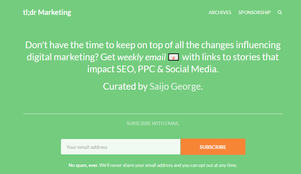Open the search magnifier icon
This screenshot has width=301, height=174.
[280, 12]
